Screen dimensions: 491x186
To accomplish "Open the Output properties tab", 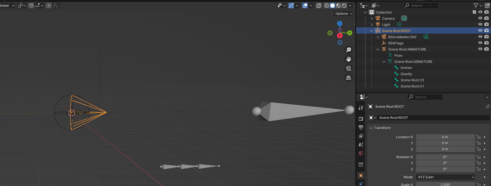I will (x=361, y=127).
